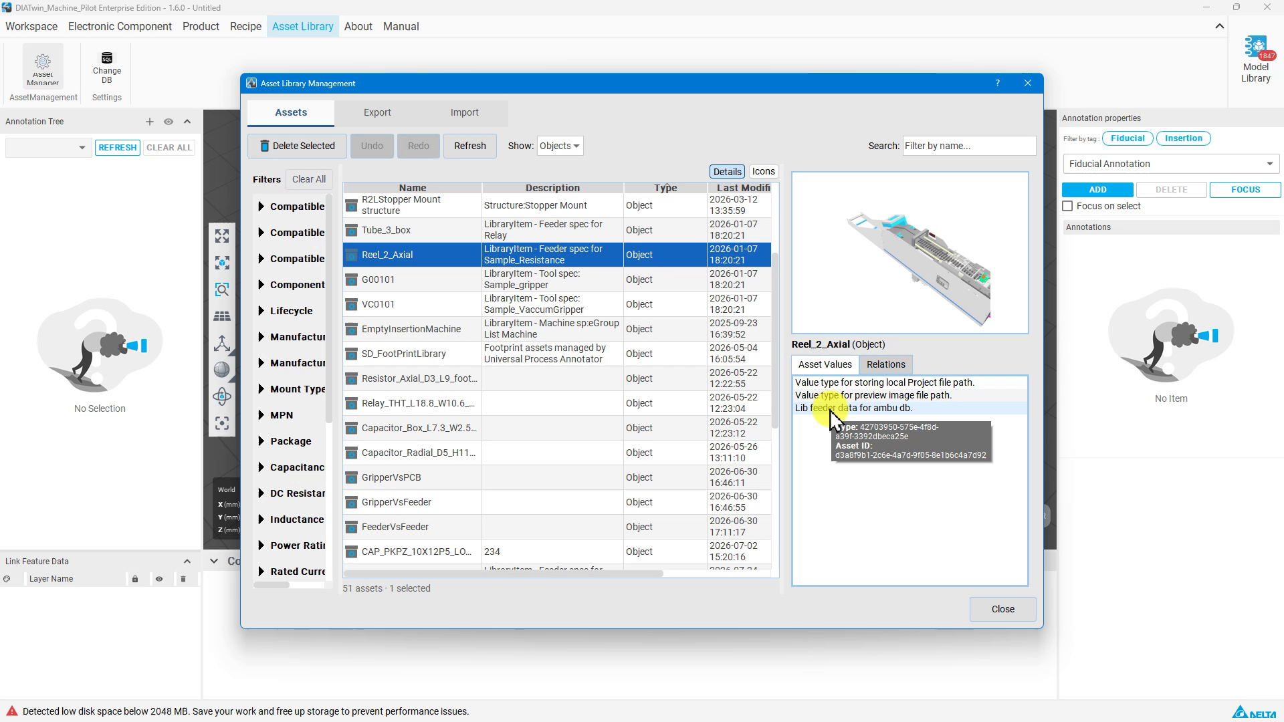Sort by the Description column header
1284x722 pixels.
[x=552, y=188]
